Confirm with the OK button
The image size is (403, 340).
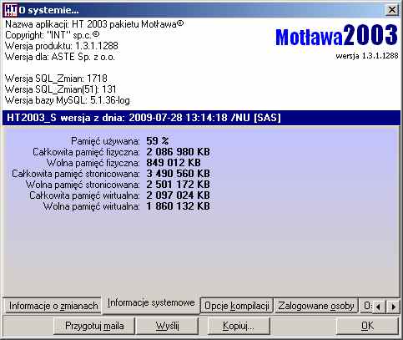coord(367,326)
